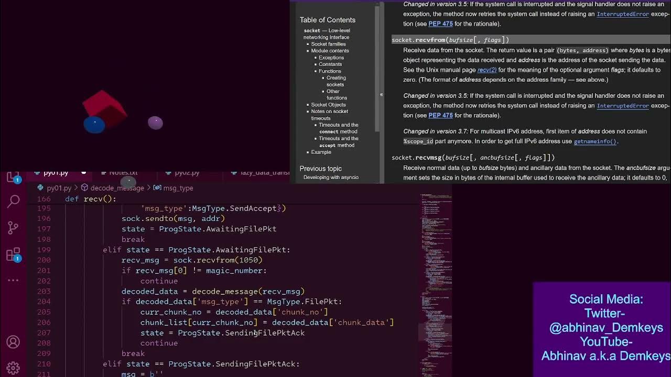Screen dimensions: 671x377
Task: Place cursor on 'sock.sendto(msg, addr)' line
Action: click(x=173, y=218)
